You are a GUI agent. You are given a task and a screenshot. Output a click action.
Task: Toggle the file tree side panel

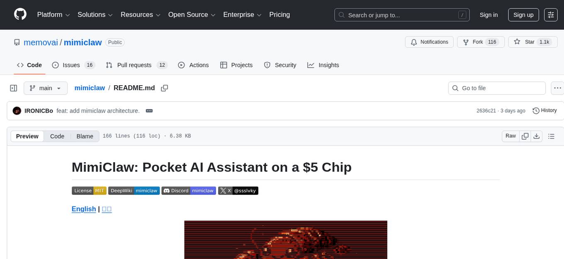click(13, 88)
